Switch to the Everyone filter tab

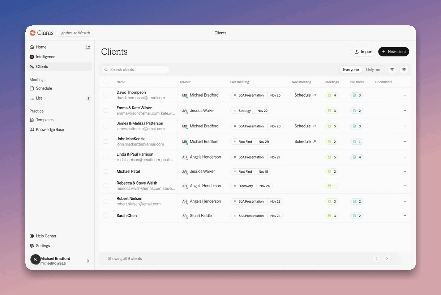351,69
